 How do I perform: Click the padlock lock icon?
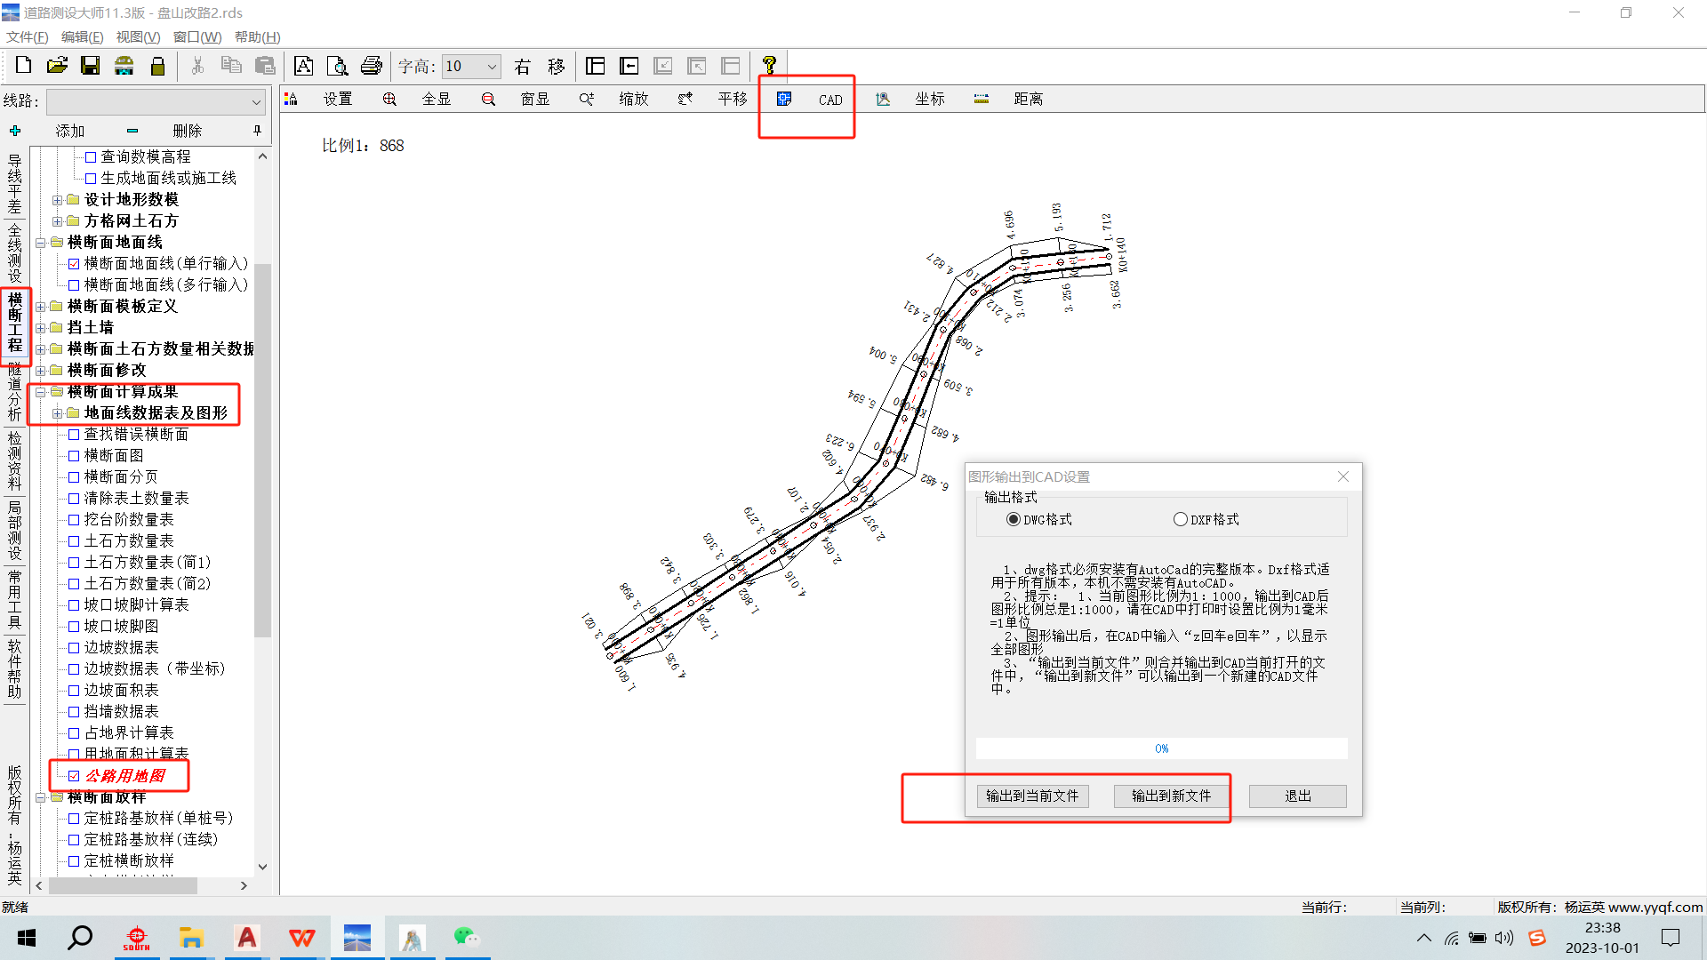158,66
